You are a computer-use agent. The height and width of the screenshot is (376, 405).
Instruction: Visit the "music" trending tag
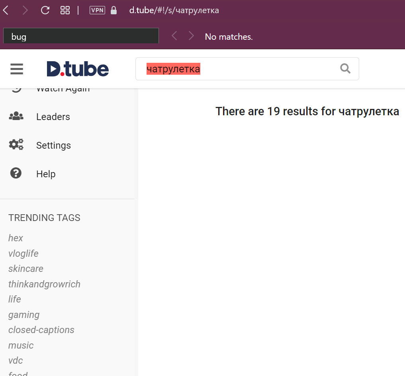pos(21,345)
